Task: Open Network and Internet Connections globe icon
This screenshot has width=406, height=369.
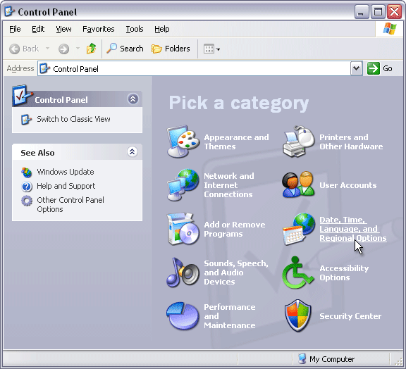Action: (x=183, y=185)
